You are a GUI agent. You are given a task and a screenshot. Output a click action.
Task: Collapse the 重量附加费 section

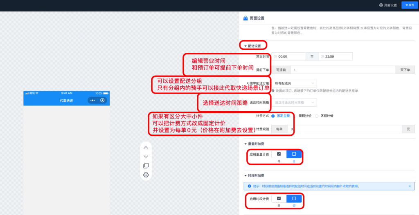click(246, 144)
